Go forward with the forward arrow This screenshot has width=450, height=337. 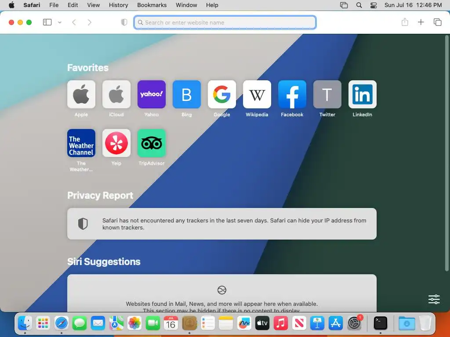[x=90, y=22]
